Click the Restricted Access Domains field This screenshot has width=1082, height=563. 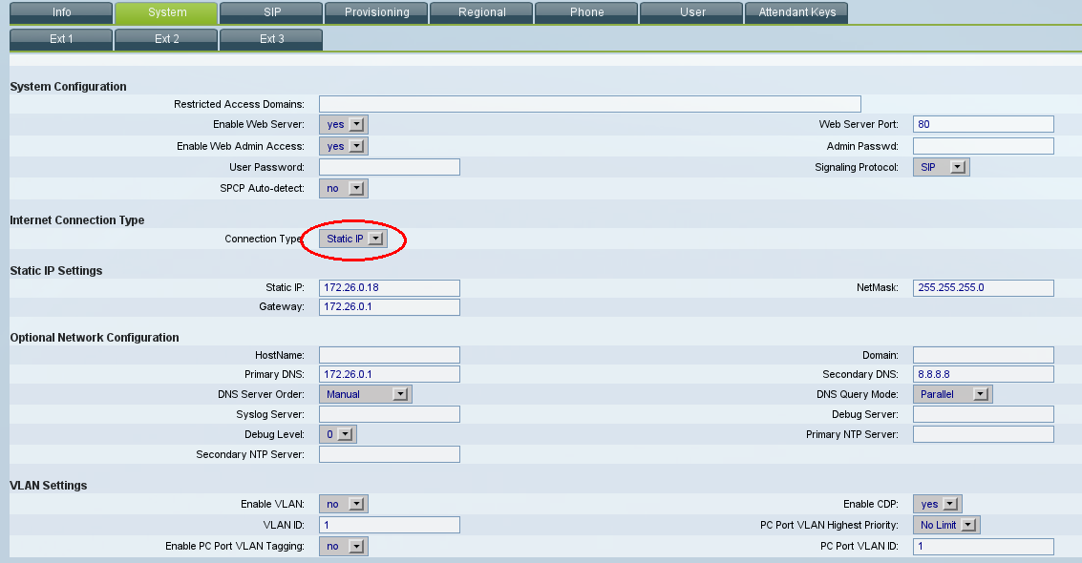pyautogui.click(x=589, y=104)
